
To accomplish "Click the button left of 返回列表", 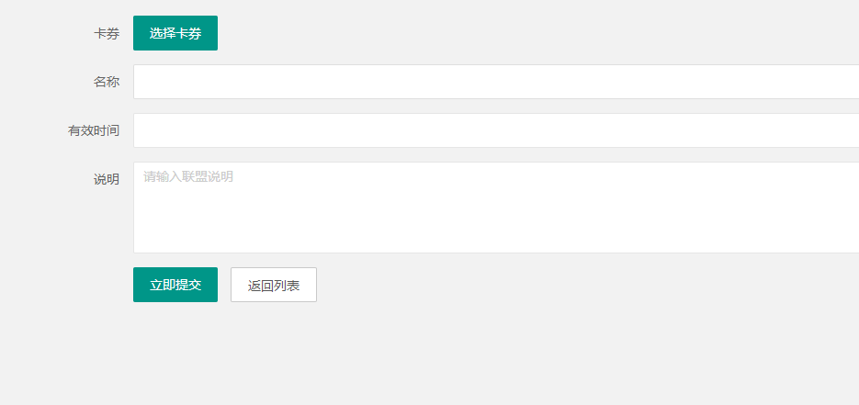I will tap(175, 285).
